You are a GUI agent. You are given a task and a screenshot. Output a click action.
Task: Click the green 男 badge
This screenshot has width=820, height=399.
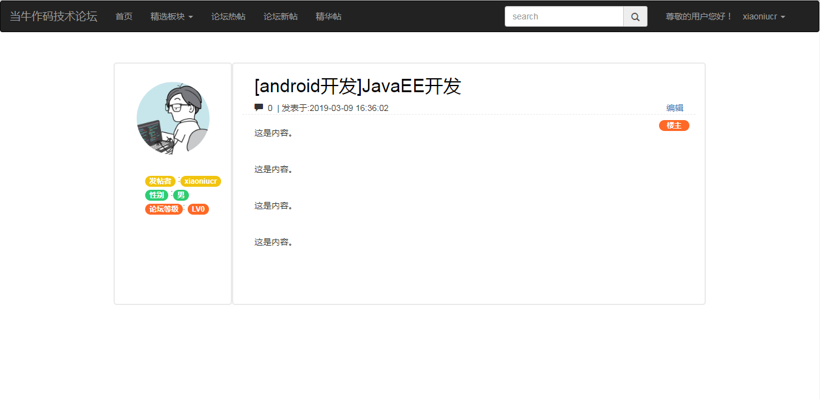point(181,195)
